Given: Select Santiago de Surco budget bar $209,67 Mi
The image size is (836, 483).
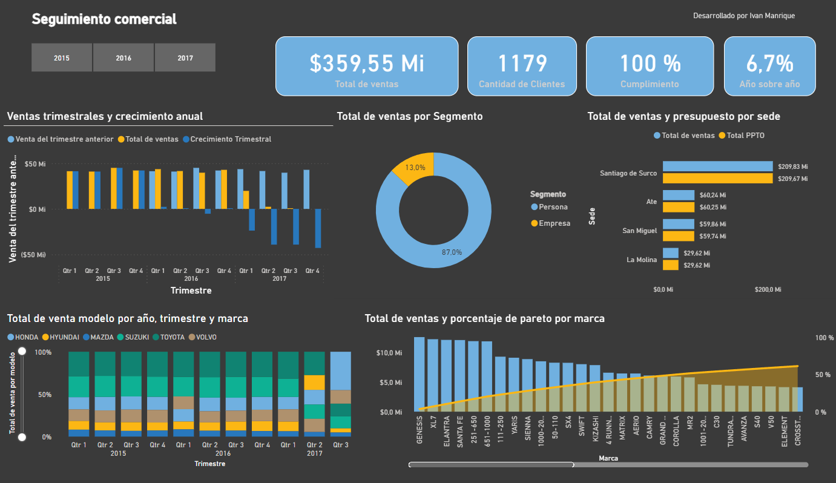Looking at the screenshot, I should (x=718, y=179).
